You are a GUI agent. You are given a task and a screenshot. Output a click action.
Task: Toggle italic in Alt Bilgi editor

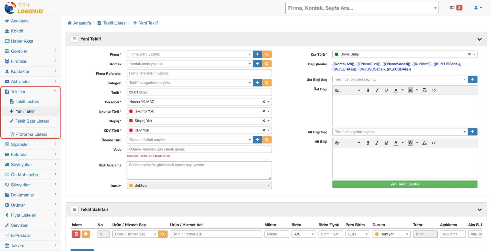click(x=377, y=143)
